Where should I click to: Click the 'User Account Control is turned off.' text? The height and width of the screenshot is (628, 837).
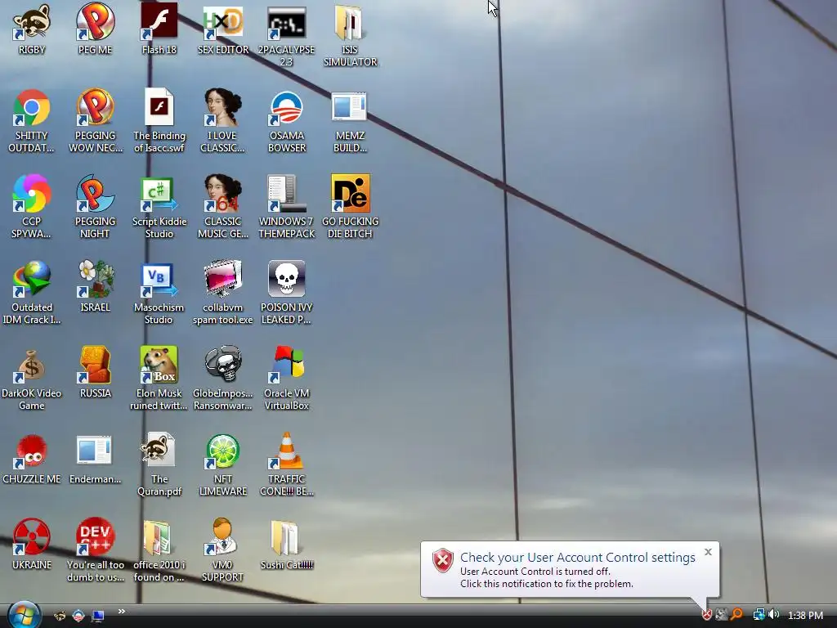click(535, 571)
